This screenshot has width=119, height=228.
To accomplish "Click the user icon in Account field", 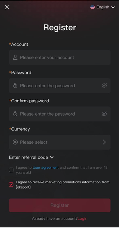I will click(x=15, y=58).
